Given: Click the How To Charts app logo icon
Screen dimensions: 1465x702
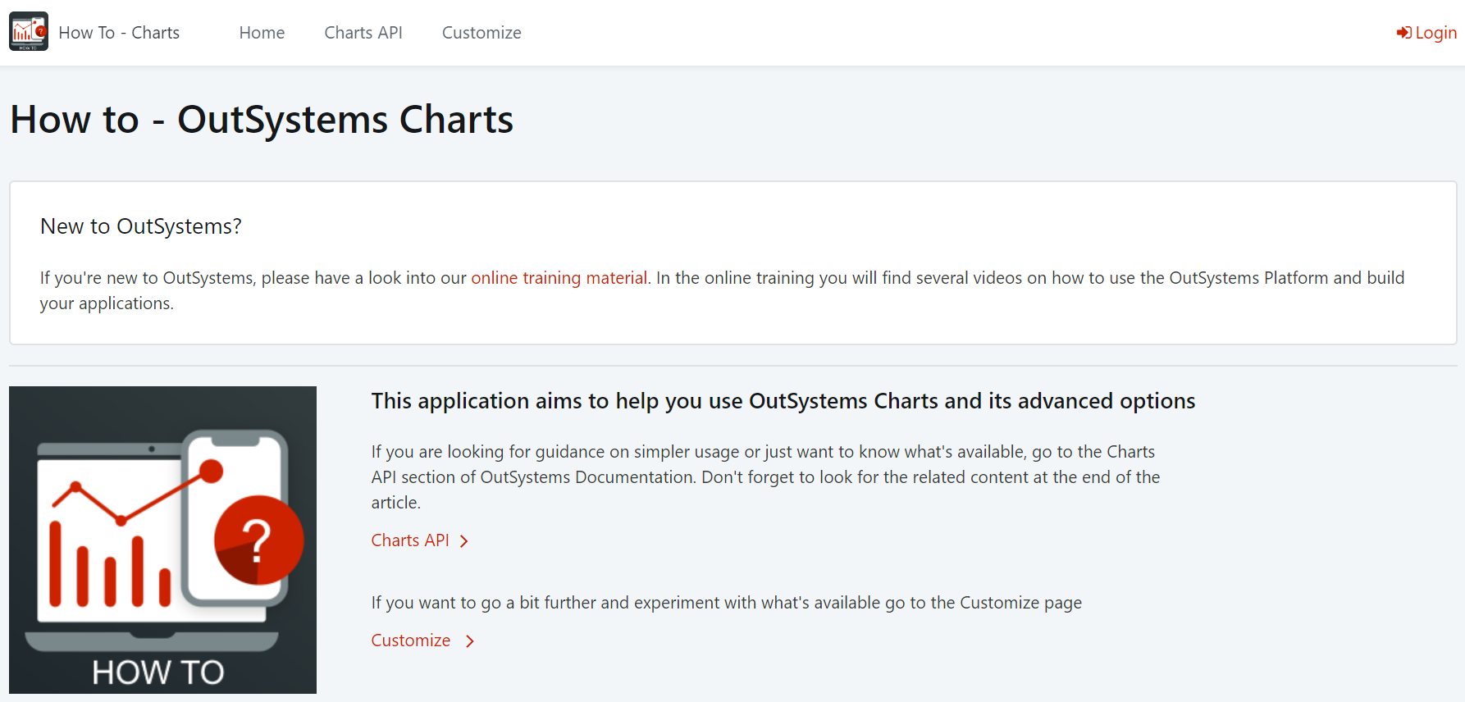Looking at the screenshot, I should [x=29, y=32].
